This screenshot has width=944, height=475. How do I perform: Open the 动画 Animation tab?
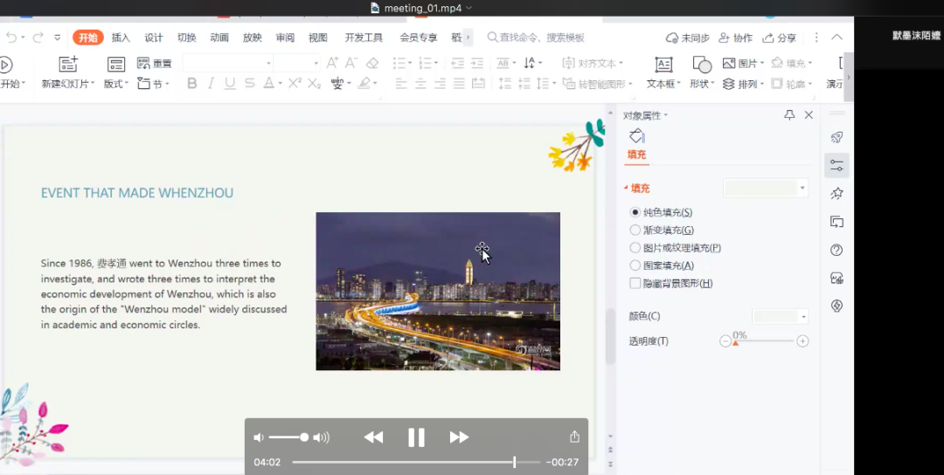(x=219, y=38)
